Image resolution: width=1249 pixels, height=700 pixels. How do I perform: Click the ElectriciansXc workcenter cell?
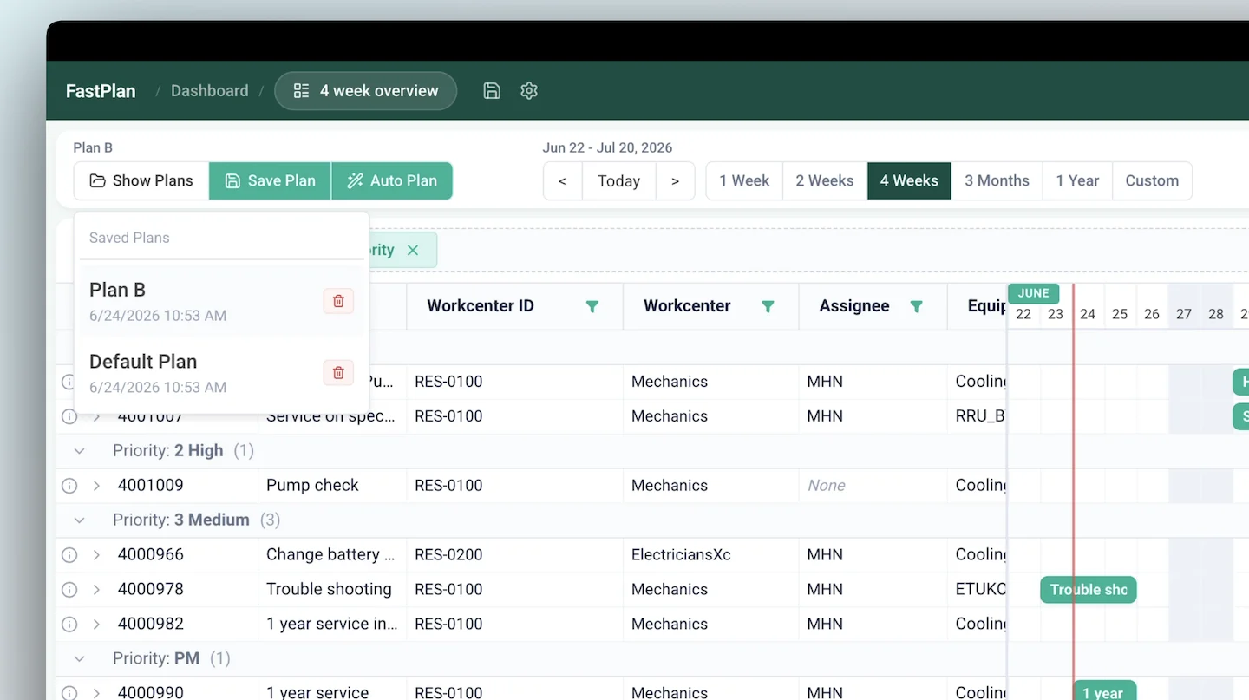[710, 555]
